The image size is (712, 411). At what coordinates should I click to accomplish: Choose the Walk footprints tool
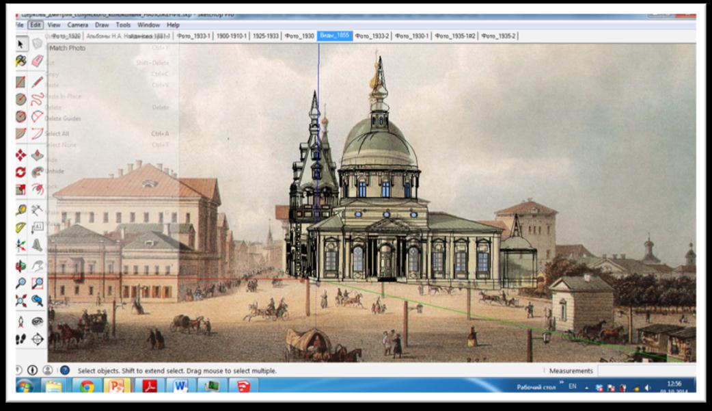(21, 339)
